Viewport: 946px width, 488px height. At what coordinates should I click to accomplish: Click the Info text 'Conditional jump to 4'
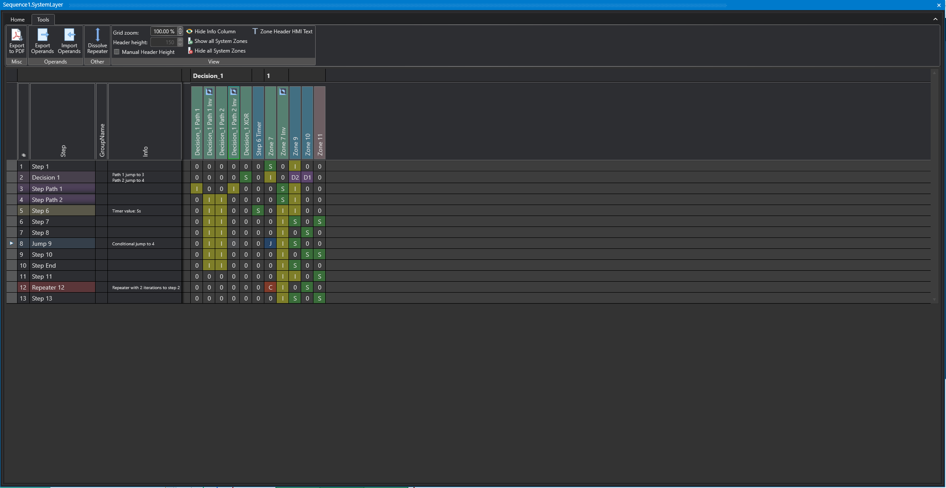pyautogui.click(x=133, y=244)
